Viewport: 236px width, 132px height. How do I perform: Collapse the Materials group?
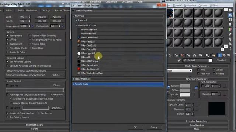click(x=73, y=16)
